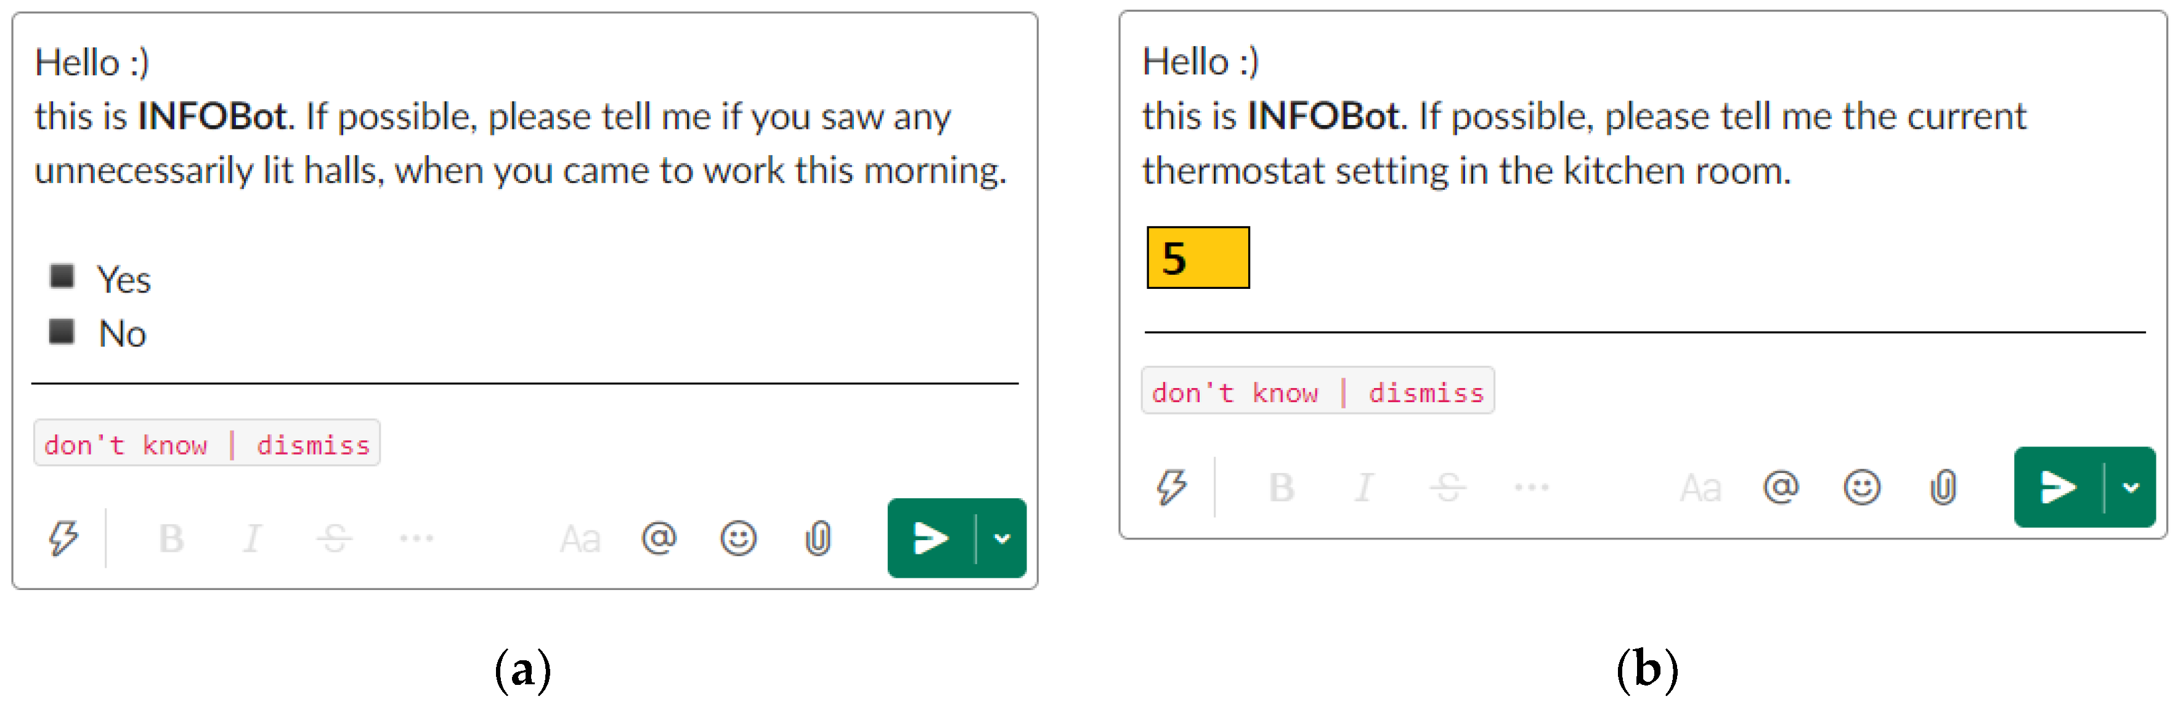Open send options dropdown in panel (b)
Screen dimensions: 2178x712
[x=2131, y=487]
